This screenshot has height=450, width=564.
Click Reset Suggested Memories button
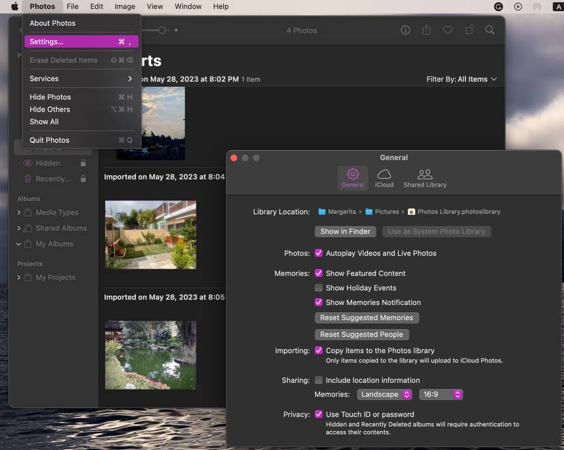click(366, 317)
